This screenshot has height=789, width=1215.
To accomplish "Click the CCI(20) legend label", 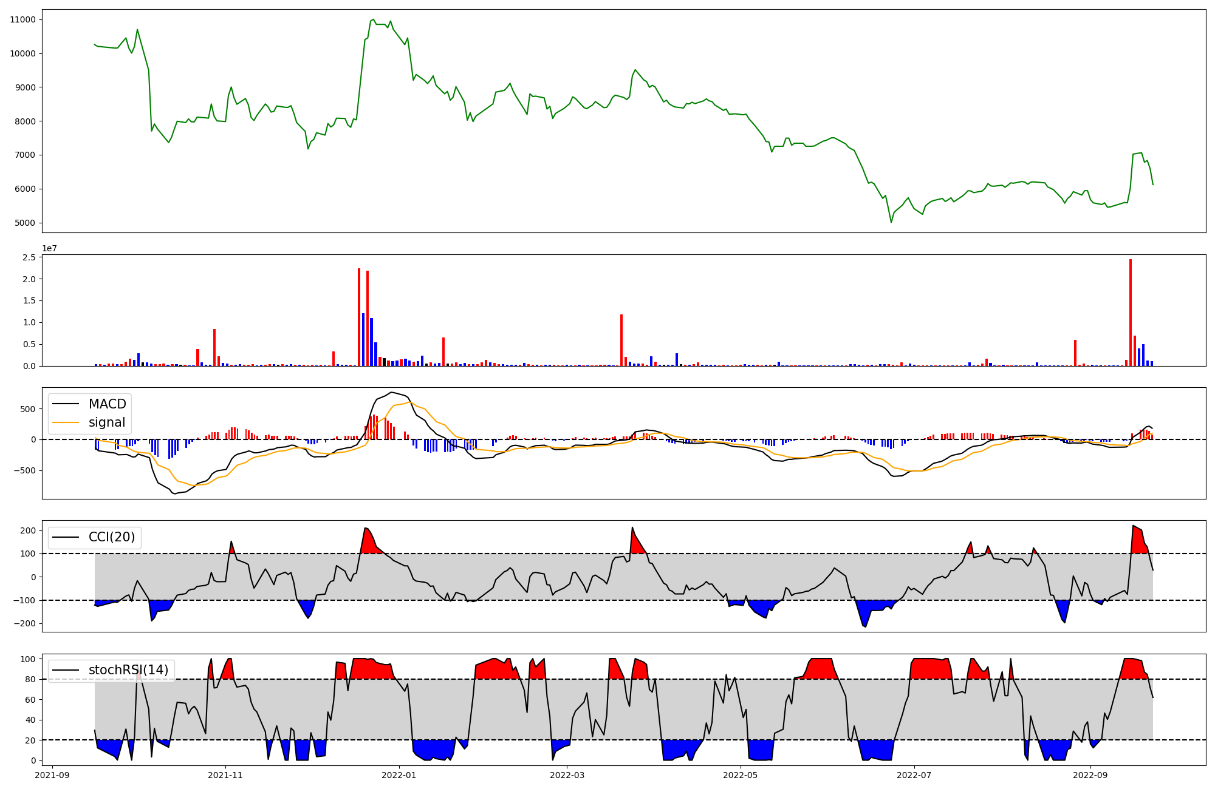I will click(112, 537).
